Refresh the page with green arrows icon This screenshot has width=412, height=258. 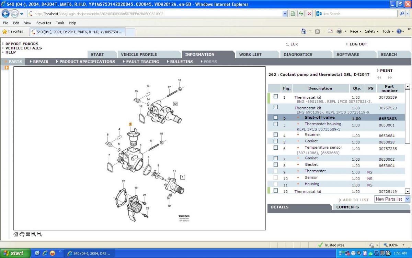click(x=301, y=14)
